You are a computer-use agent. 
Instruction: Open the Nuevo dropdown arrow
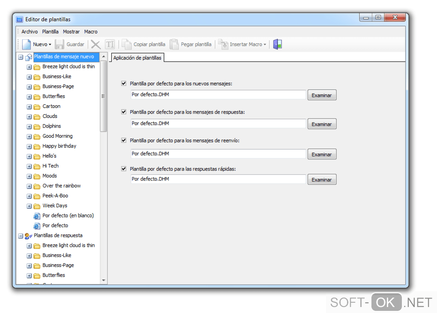pyautogui.click(x=50, y=44)
